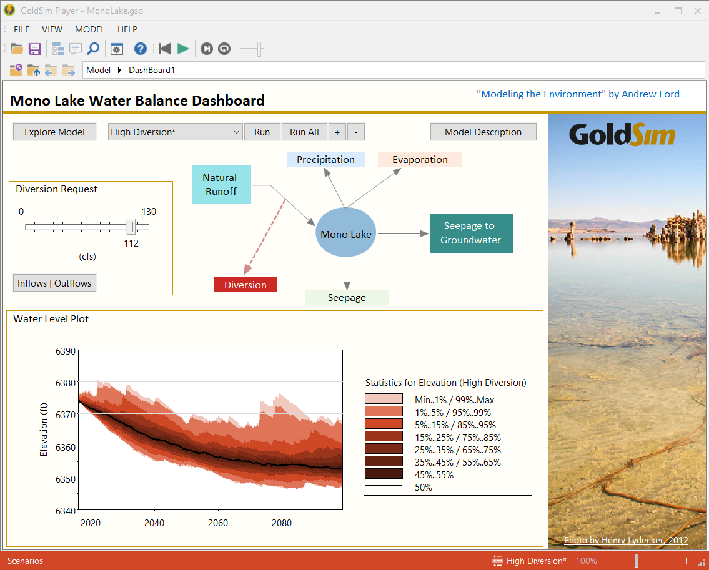Click High Diversion* in the status bar

536,561
